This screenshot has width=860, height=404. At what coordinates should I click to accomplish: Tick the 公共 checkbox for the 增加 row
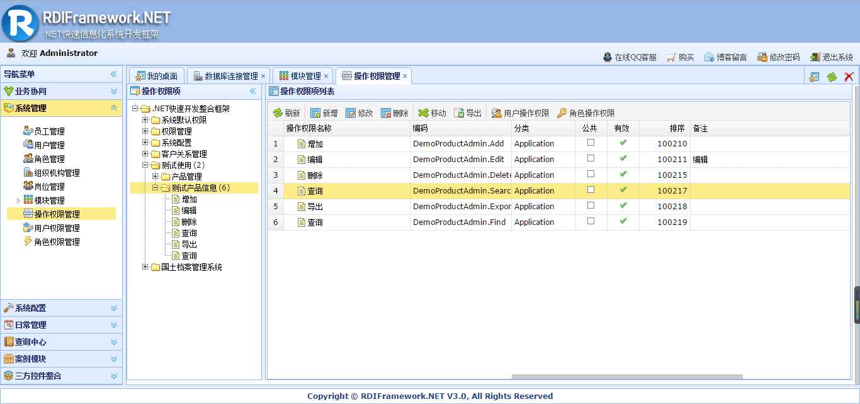(591, 143)
